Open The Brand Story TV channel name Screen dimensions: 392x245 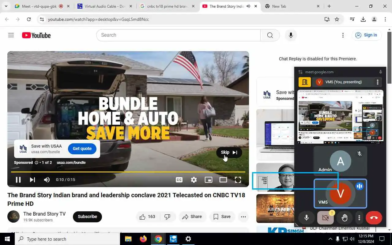44,214
